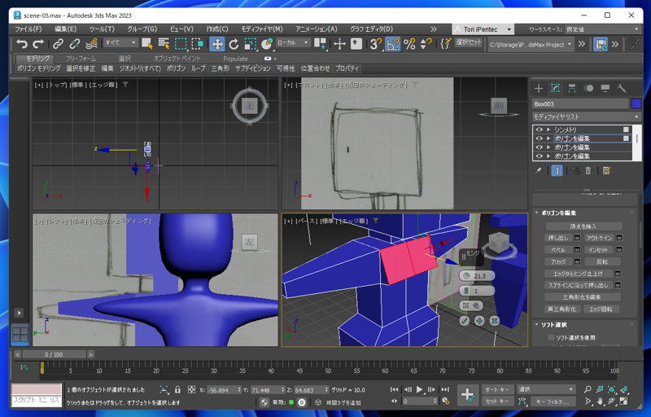Open settings box next to 押し出し
The width and height of the screenshot is (651, 417).
coord(577,238)
